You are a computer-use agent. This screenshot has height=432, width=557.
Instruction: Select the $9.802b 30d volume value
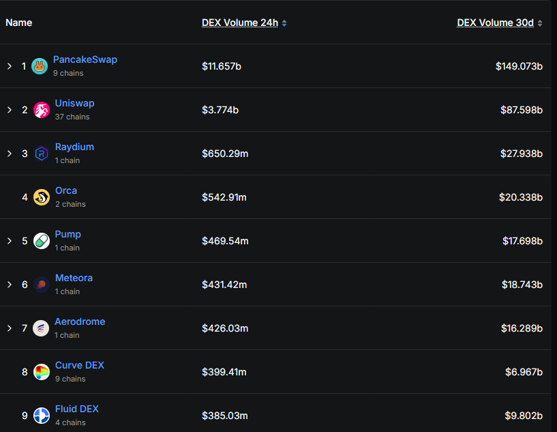point(524,416)
